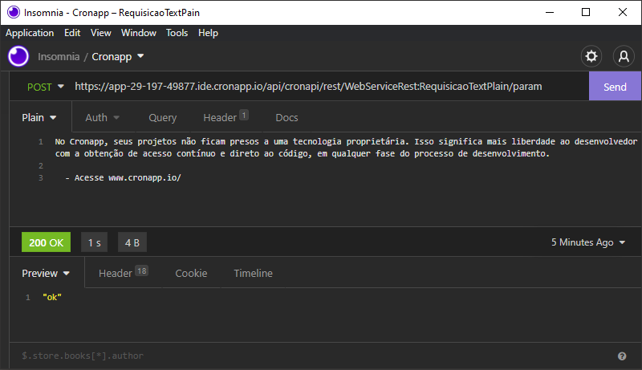The image size is (642, 370).
Task: Open the Preview mode dropdown
Action: (x=46, y=273)
